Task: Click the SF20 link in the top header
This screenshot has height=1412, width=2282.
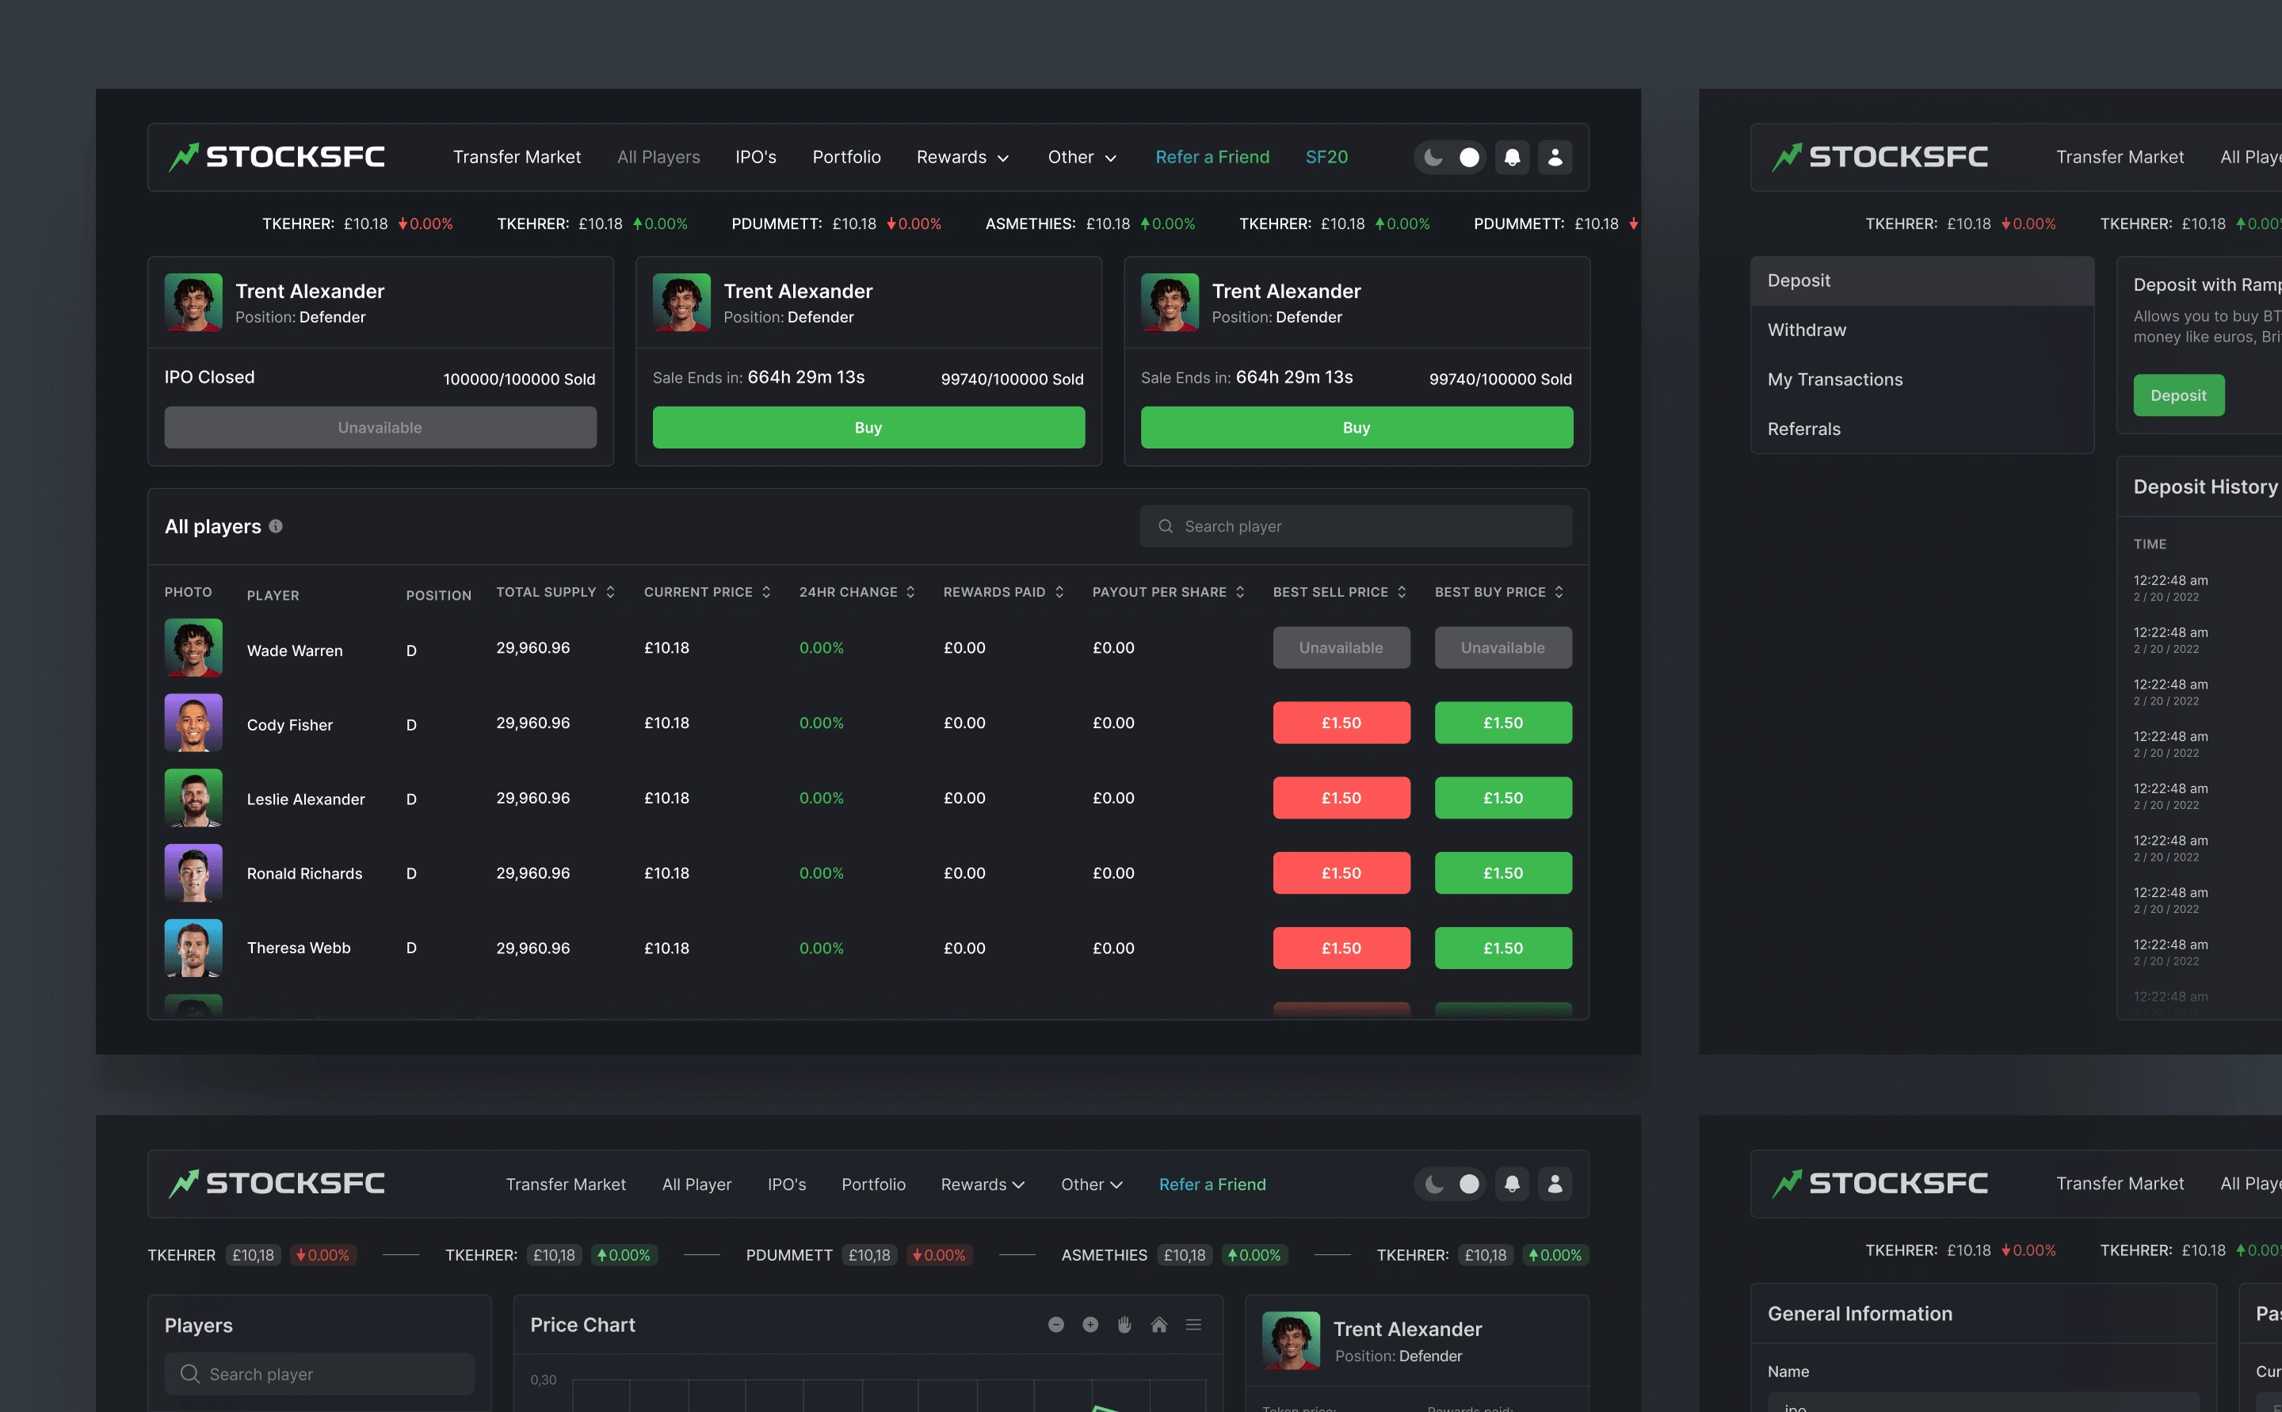Action: tap(1326, 157)
